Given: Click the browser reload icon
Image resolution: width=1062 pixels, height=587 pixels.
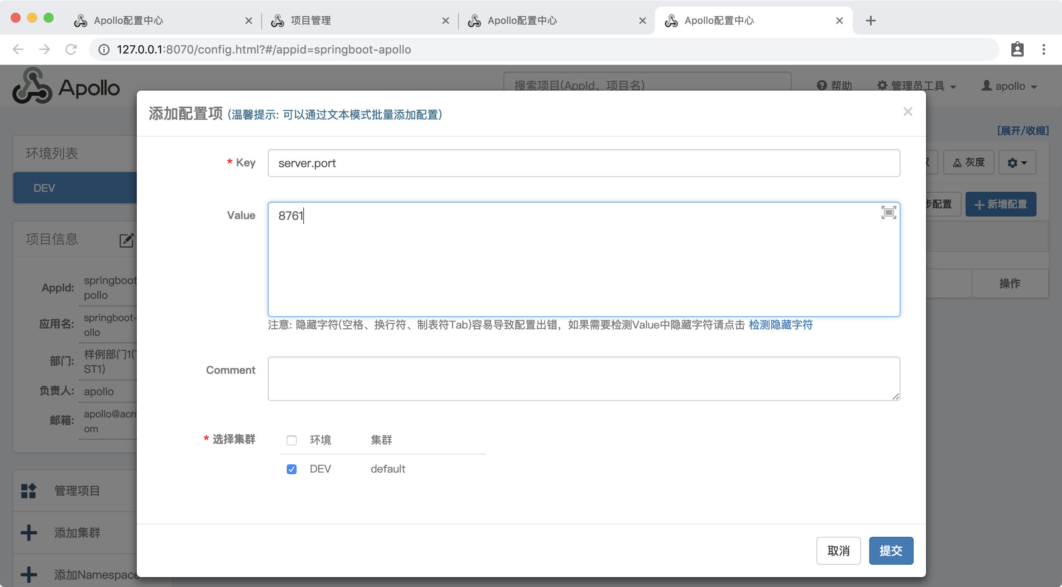Looking at the screenshot, I should tap(71, 49).
